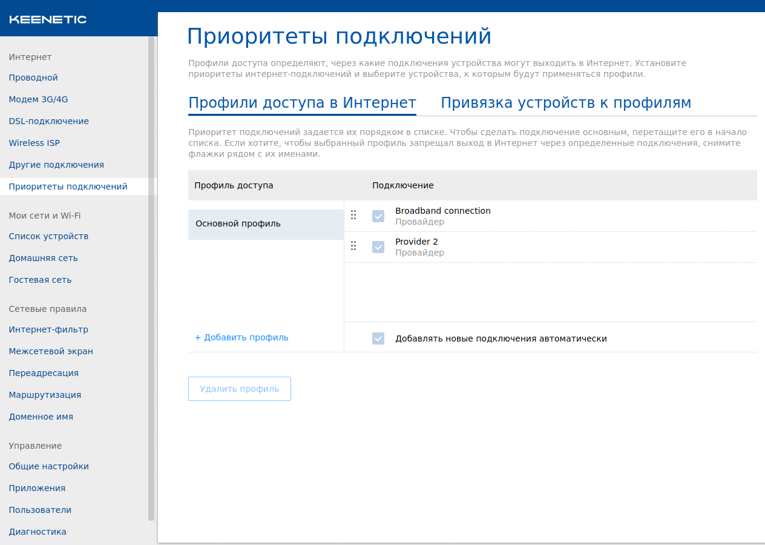This screenshot has height=545, width=765.
Task: Navigate to Wireless ISP
Action: click(34, 143)
